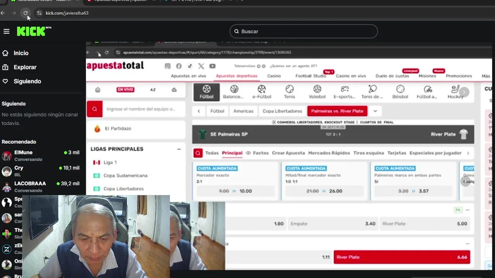Viewport: 495px width, 278px height.
Task: Select e-Fútbol sport icon
Action: point(262,92)
